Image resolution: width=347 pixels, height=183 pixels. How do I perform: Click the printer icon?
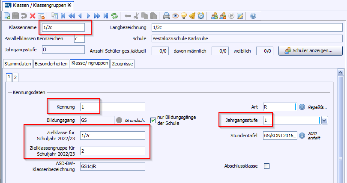[167, 16]
